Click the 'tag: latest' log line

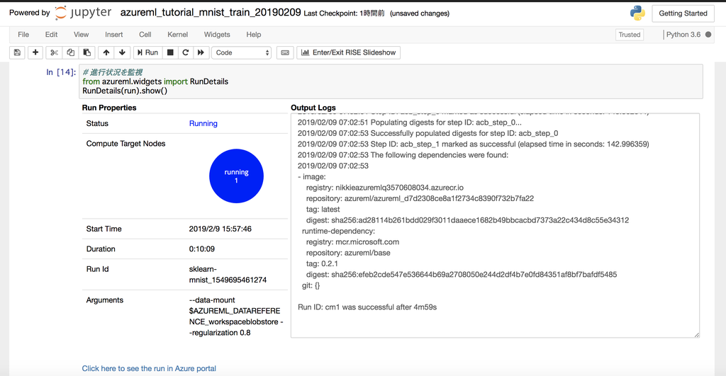point(323,210)
